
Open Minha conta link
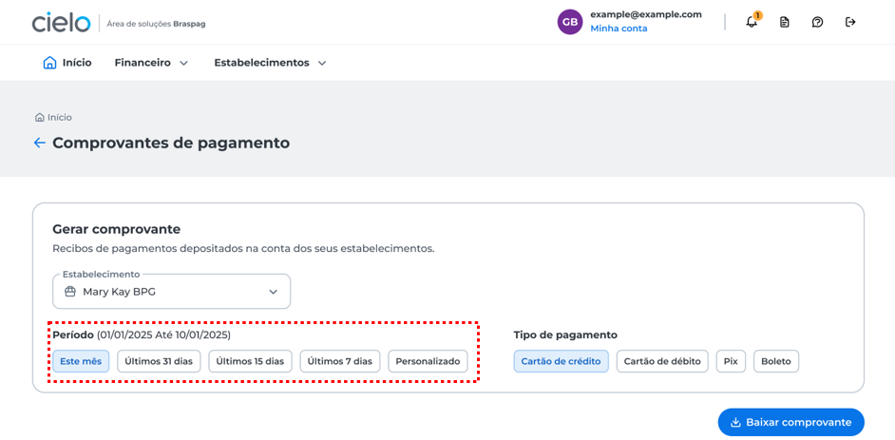click(x=619, y=29)
